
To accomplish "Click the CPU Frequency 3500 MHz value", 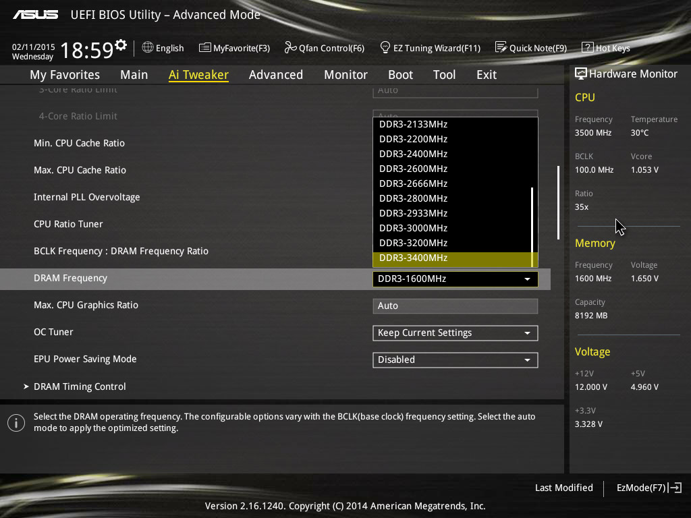I will (593, 133).
